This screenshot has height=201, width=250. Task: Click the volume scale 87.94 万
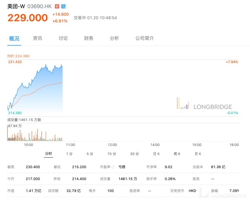click(15, 126)
